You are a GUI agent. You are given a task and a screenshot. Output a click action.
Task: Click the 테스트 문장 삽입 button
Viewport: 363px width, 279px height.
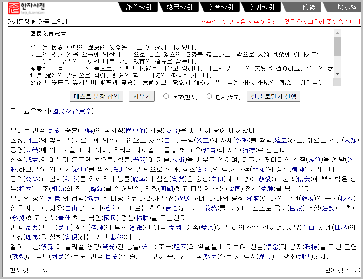pos(96,96)
